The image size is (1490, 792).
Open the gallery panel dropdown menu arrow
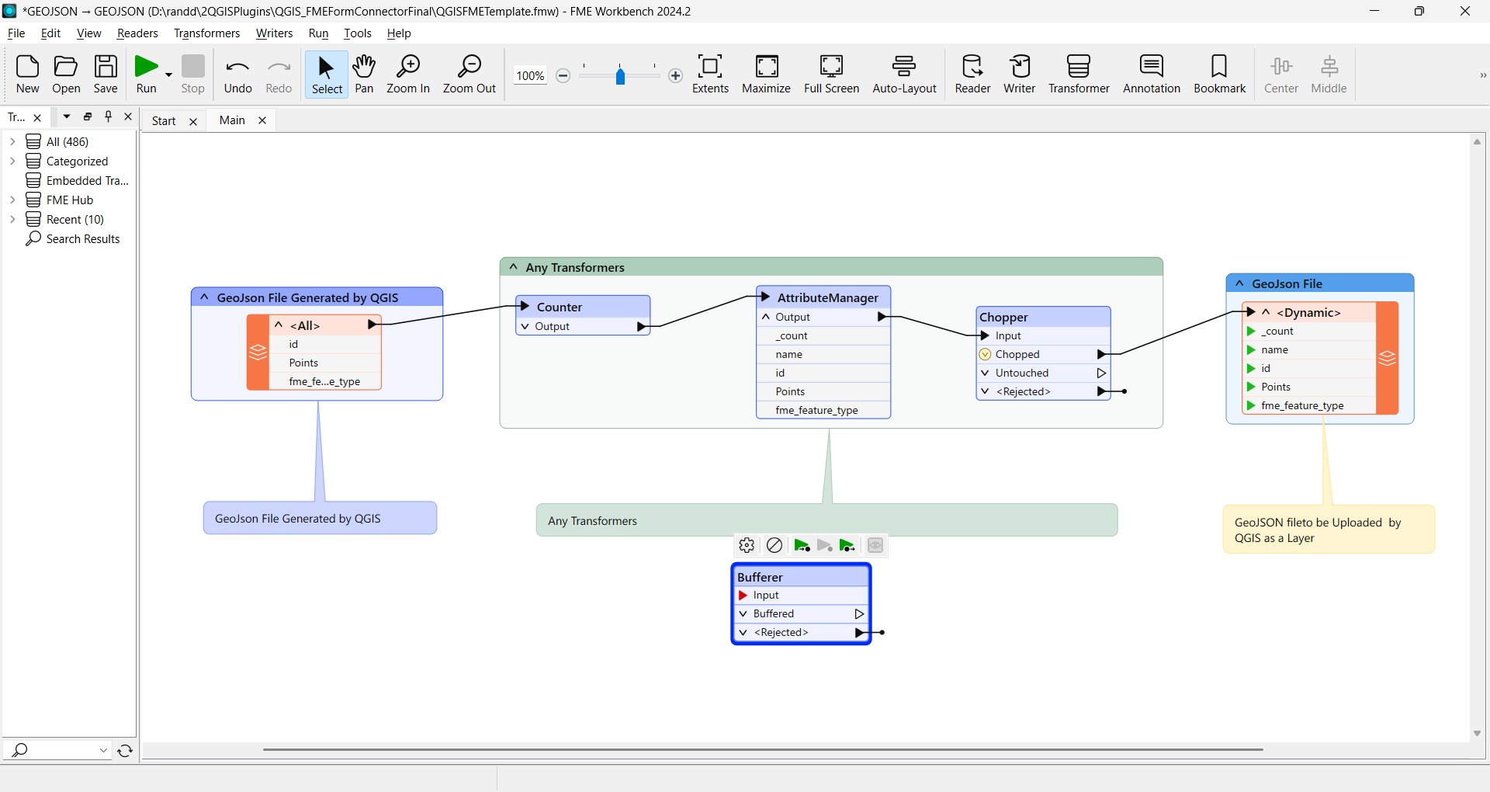coord(67,116)
